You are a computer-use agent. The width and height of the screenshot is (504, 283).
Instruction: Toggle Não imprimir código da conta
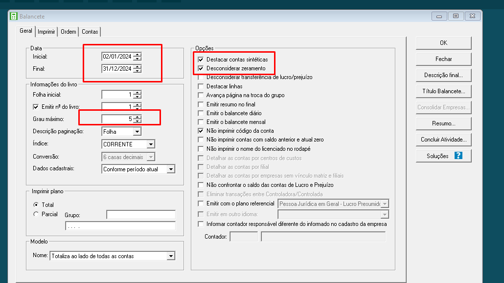click(201, 131)
